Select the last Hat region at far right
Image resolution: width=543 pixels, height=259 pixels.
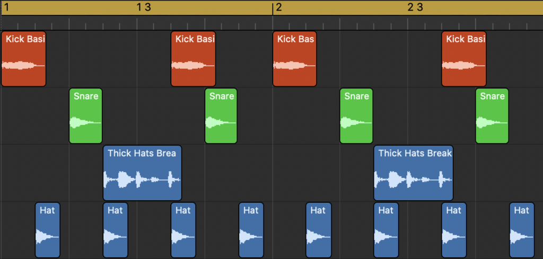click(522, 230)
